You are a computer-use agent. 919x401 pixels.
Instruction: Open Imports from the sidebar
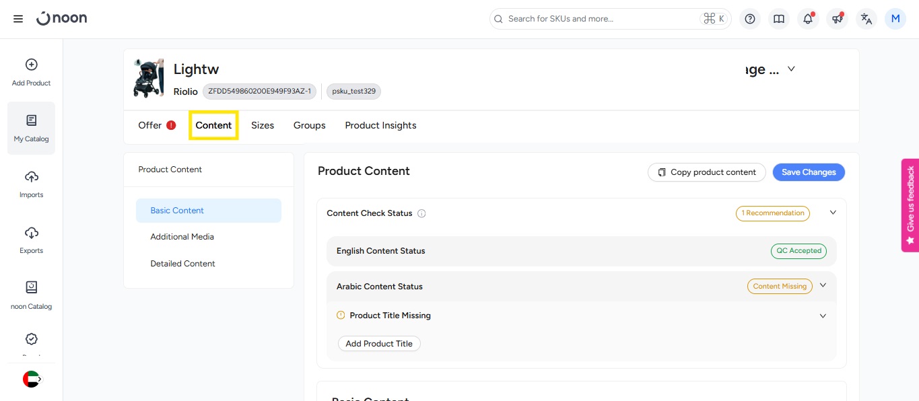point(31,184)
